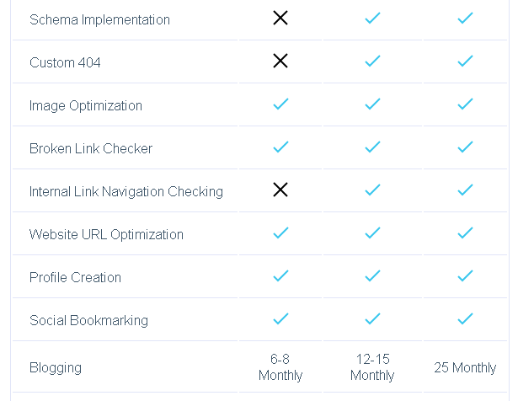
Task: Click the 25 Monthly blogging value
Action: click(x=465, y=367)
